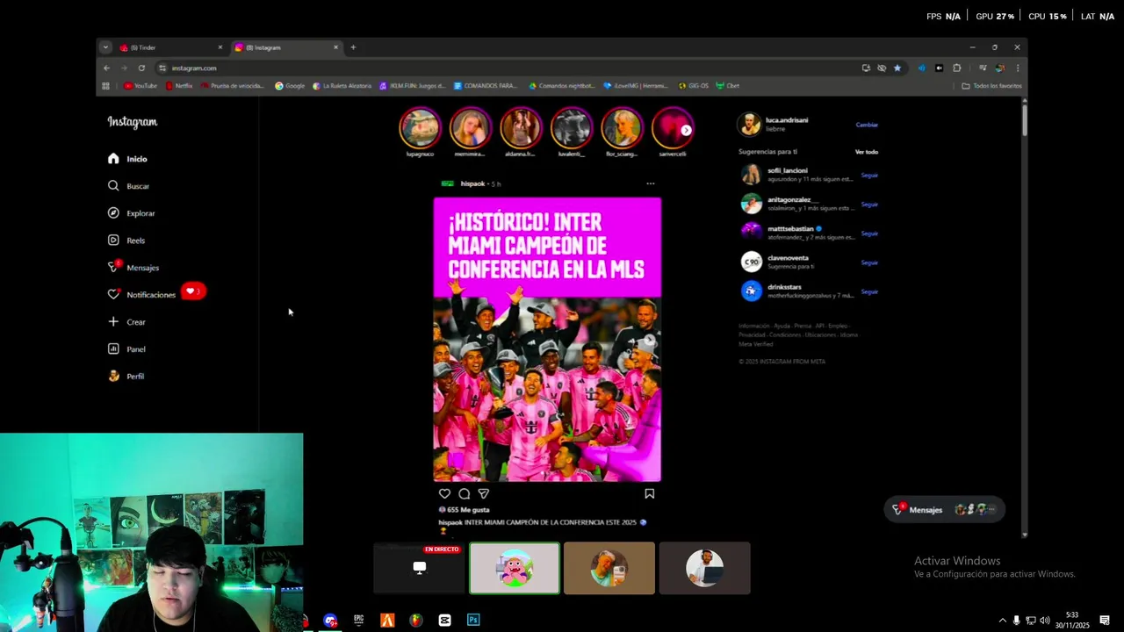Open the Explorar compass icon

[113, 213]
